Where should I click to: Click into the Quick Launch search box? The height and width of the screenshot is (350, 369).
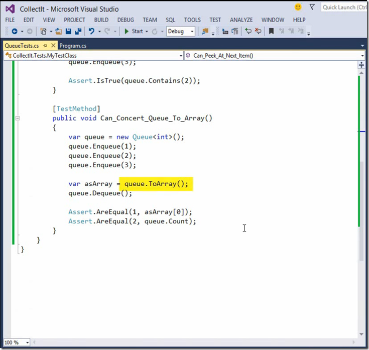[x=344, y=8]
